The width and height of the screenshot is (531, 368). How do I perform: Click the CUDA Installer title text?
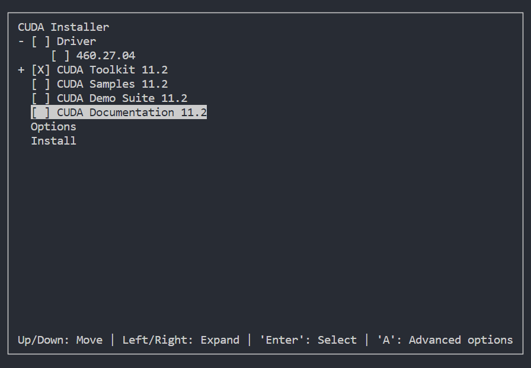tap(63, 27)
